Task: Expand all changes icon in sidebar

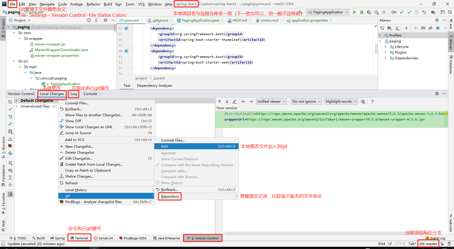Action: click(10, 178)
